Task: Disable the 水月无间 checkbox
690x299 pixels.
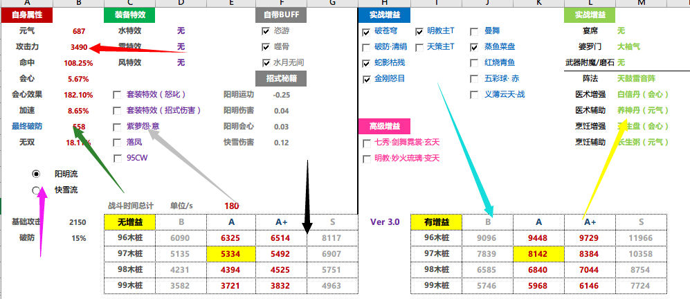Action: point(266,63)
